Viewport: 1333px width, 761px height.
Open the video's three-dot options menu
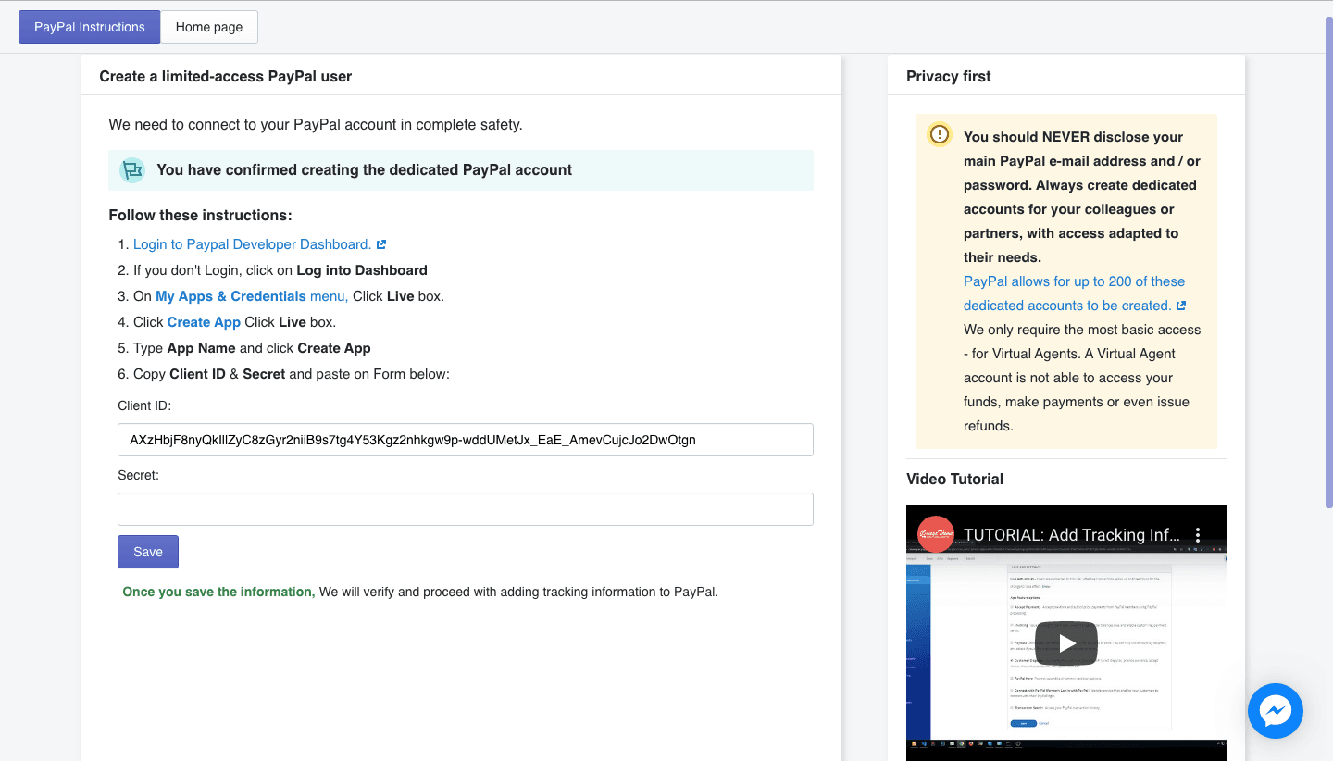[1197, 535]
